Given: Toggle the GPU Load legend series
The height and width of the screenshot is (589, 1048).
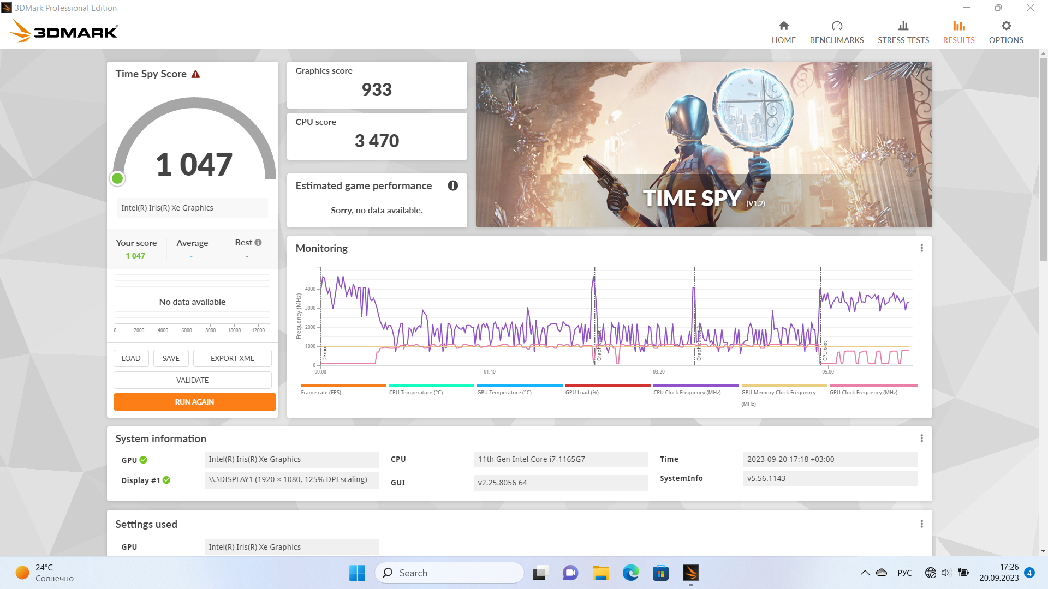Looking at the screenshot, I should pyautogui.click(x=581, y=393).
